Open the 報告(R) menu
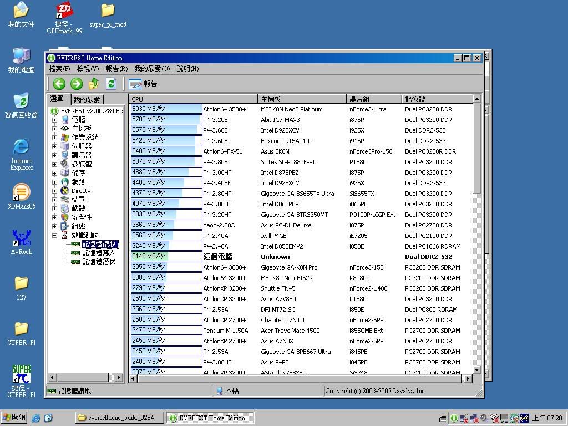Viewport: 568px width, 426px height. pos(116,69)
